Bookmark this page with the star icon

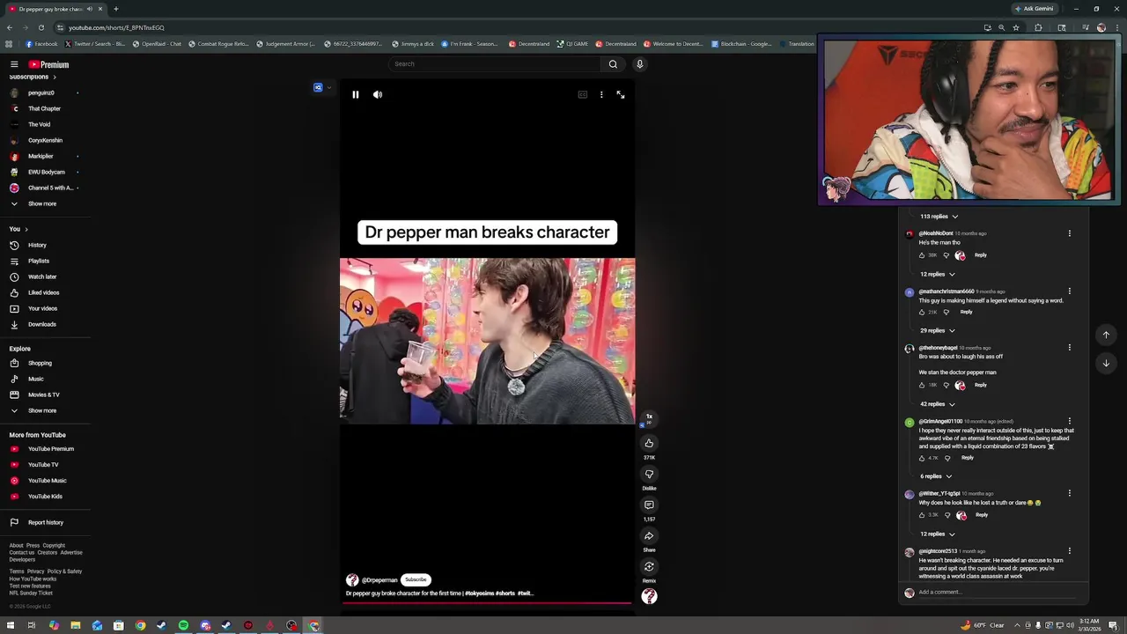(x=1016, y=27)
